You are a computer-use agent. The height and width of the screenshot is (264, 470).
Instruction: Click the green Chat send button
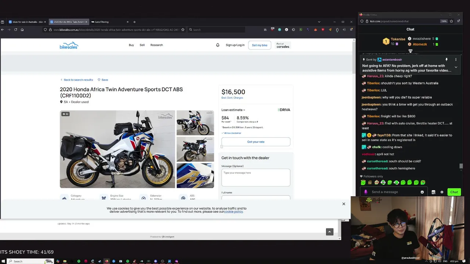tap(454, 192)
